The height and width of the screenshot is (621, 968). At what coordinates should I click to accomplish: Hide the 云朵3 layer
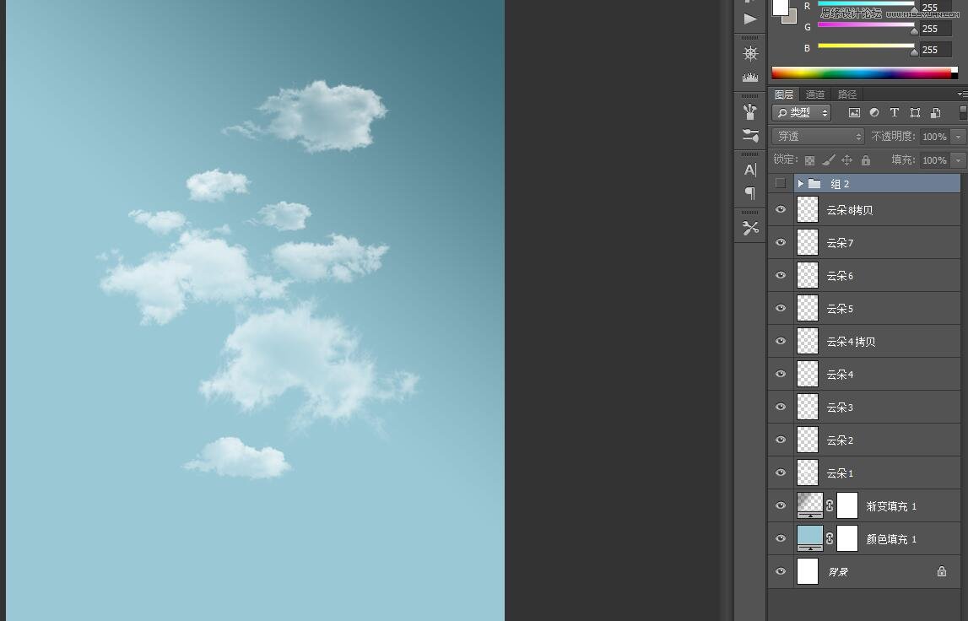[781, 406]
